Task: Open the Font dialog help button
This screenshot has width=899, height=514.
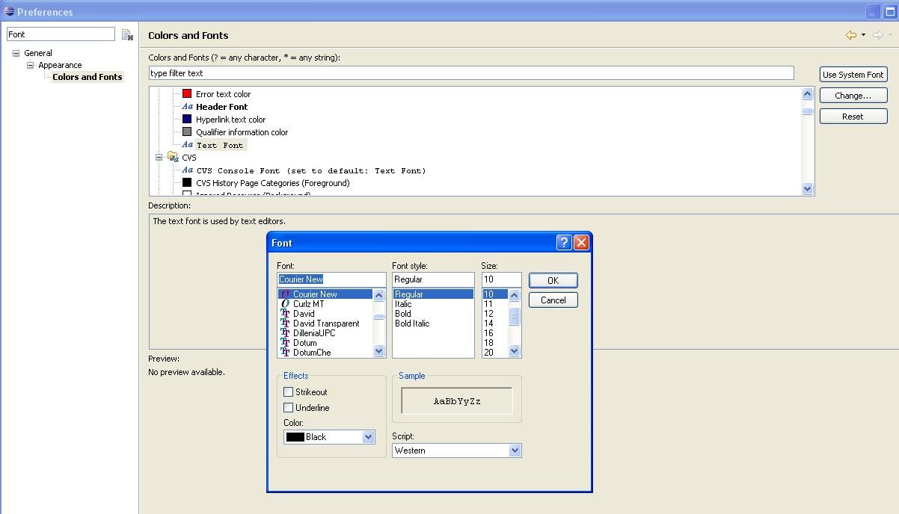Action: (564, 242)
